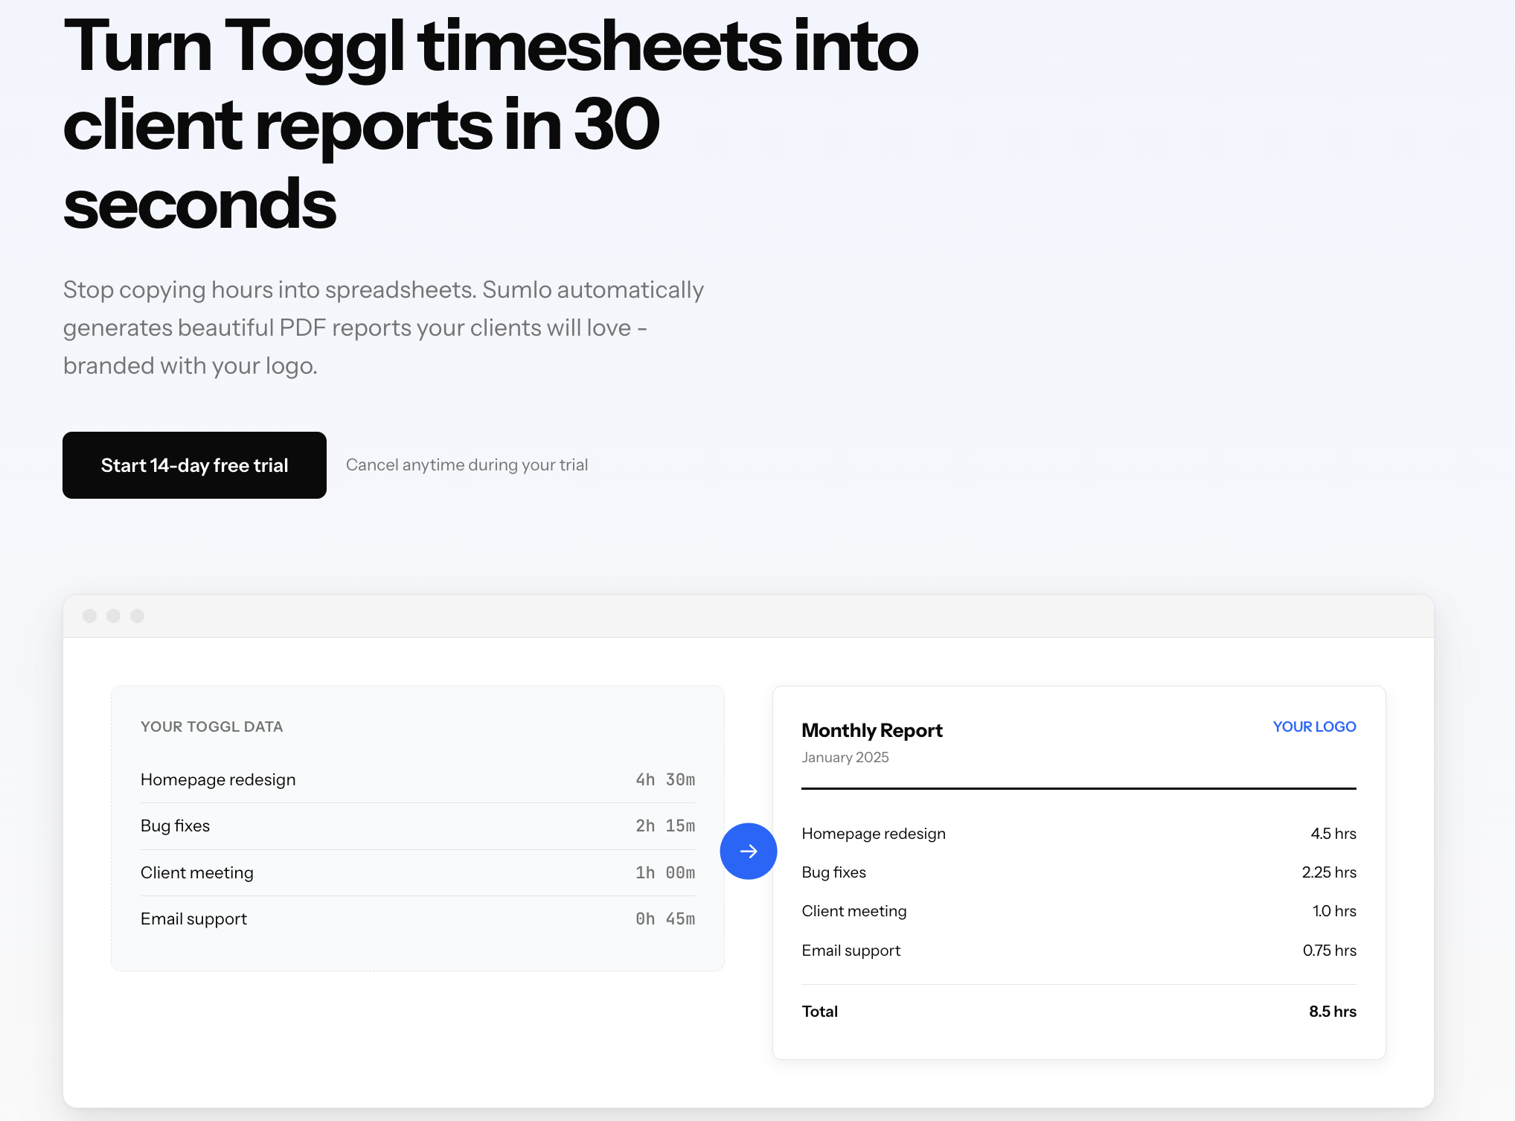Select Email support line in Monthly Report
Viewport: 1515px width, 1121px height.
[1079, 951]
